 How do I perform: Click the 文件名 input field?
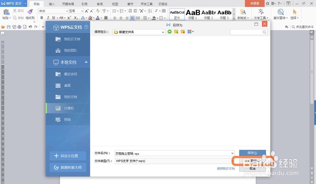174,153
